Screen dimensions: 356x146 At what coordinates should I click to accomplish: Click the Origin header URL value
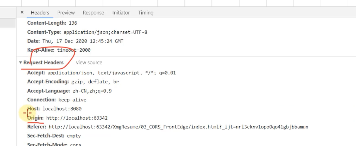[x=77, y=118]
